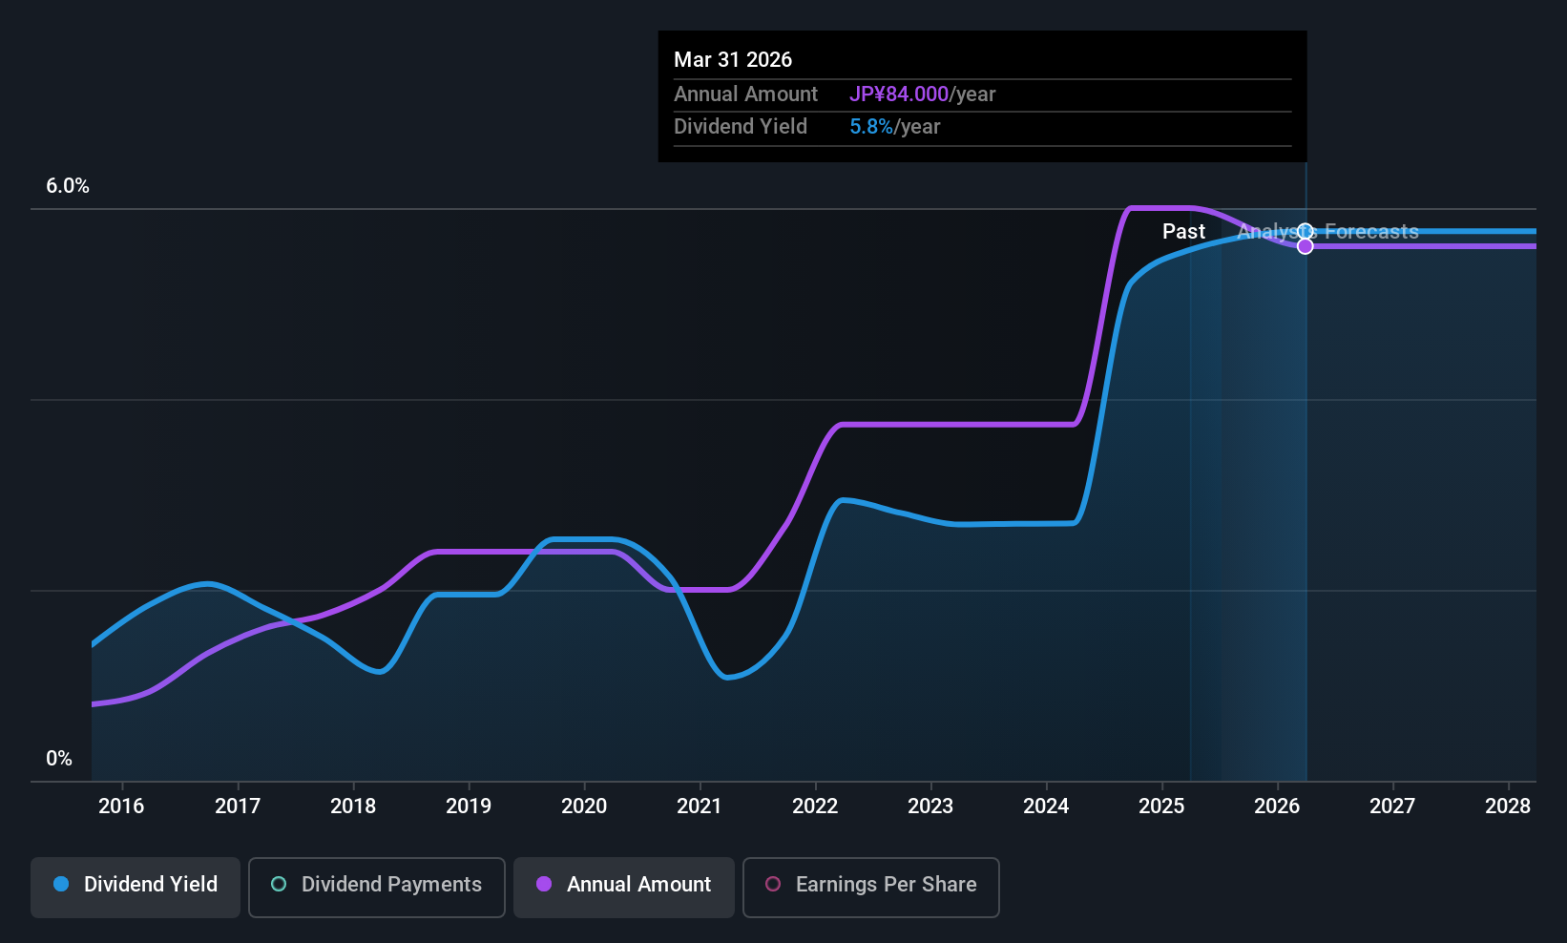
Task: Click the 0% y-axis label
Action: tap(59, 759)
